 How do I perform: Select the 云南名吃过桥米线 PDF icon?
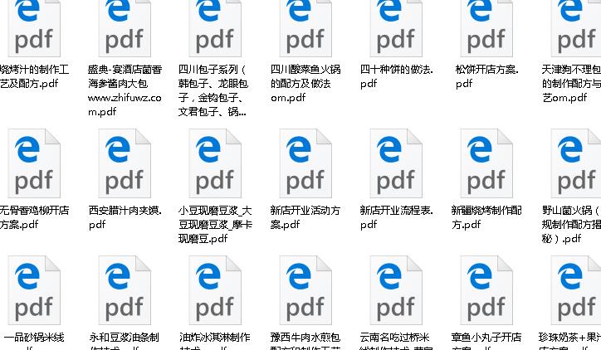(396, 290)
